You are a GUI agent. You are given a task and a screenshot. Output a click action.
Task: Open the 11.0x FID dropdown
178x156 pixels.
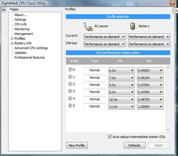121,106
